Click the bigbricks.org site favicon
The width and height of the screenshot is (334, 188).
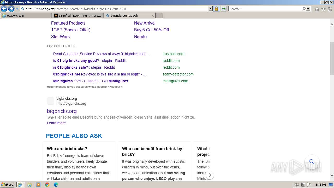[51, 101]
